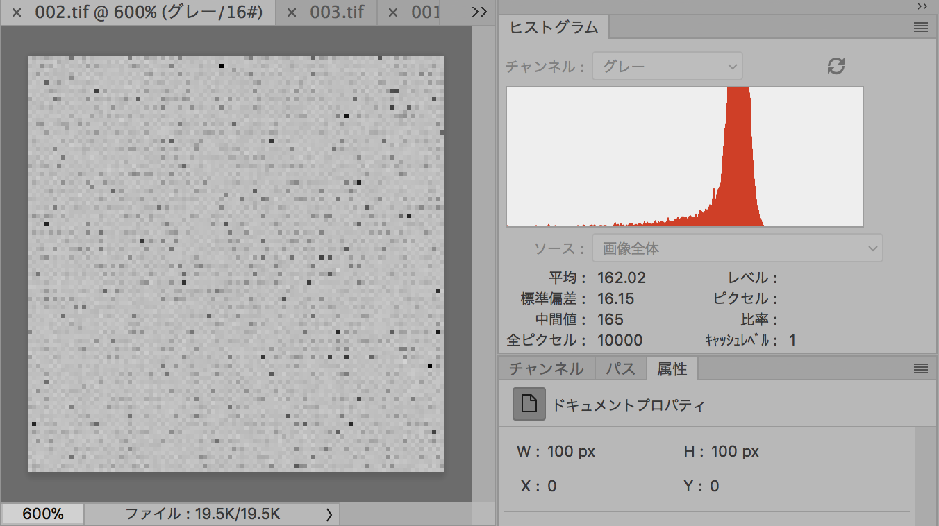Select the ヒストグラム panel tab
939x526 pixels.
[554, 28]
